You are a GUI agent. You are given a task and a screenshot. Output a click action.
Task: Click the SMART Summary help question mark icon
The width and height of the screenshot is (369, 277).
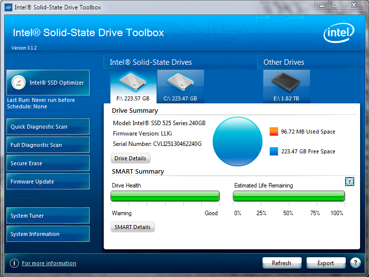[x=350, y=182]
